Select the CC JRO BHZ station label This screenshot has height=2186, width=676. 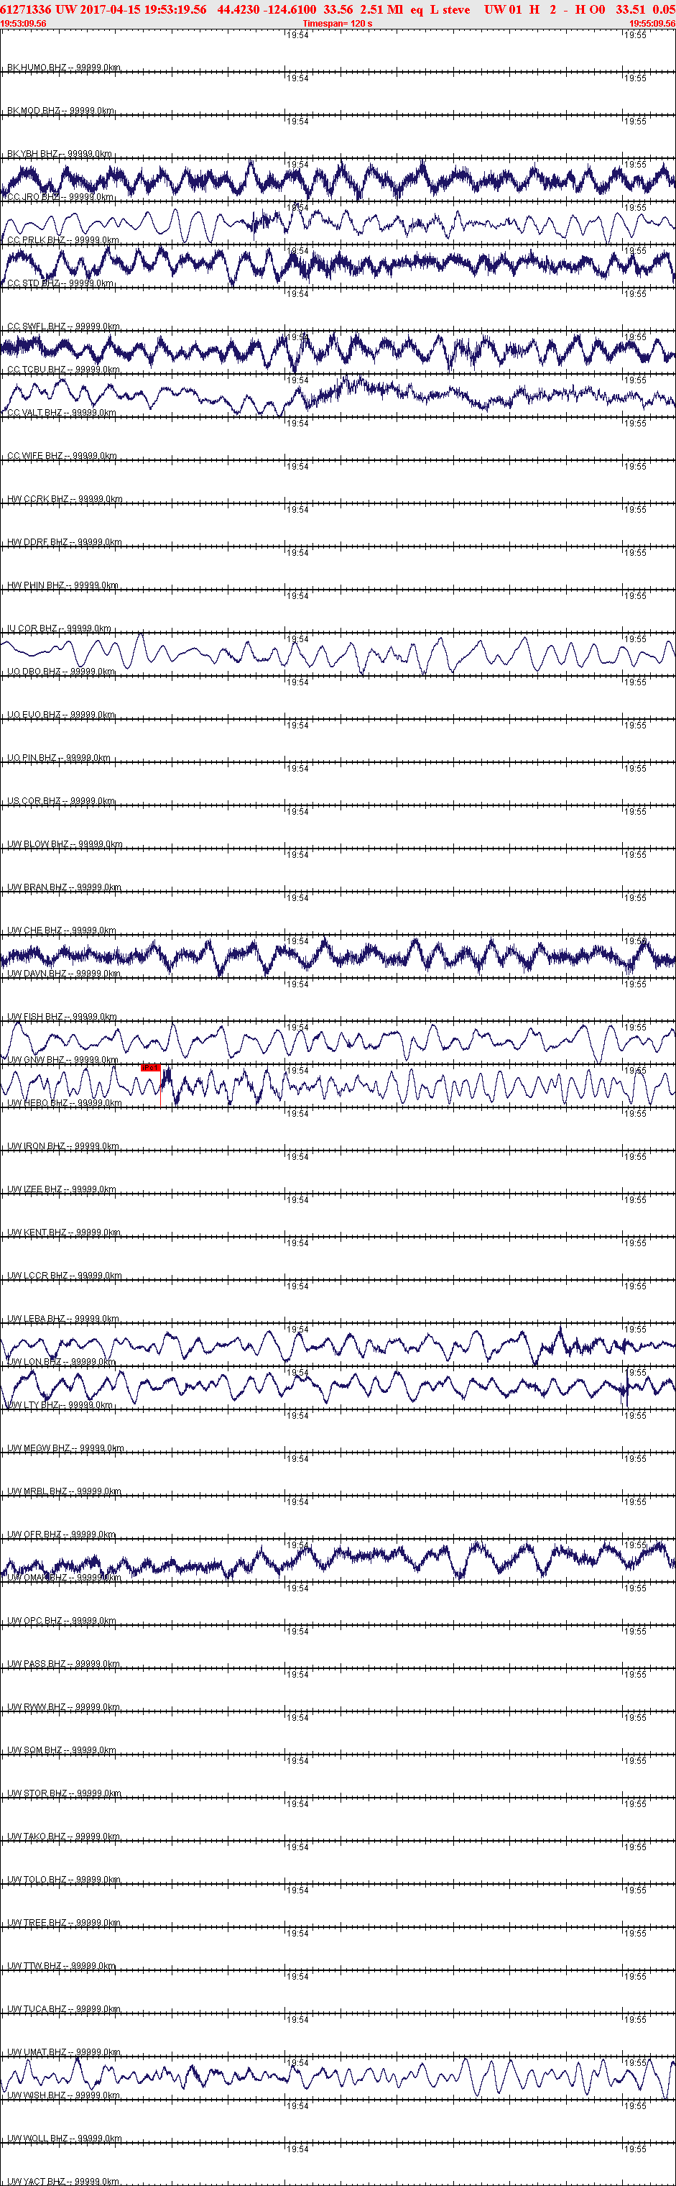click(x=60, y=198)
